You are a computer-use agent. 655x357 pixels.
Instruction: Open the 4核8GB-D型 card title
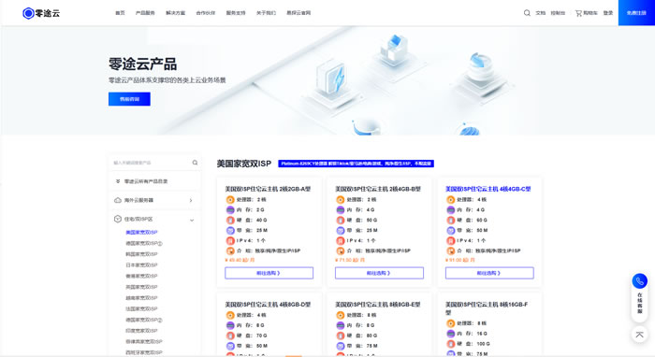268,305
